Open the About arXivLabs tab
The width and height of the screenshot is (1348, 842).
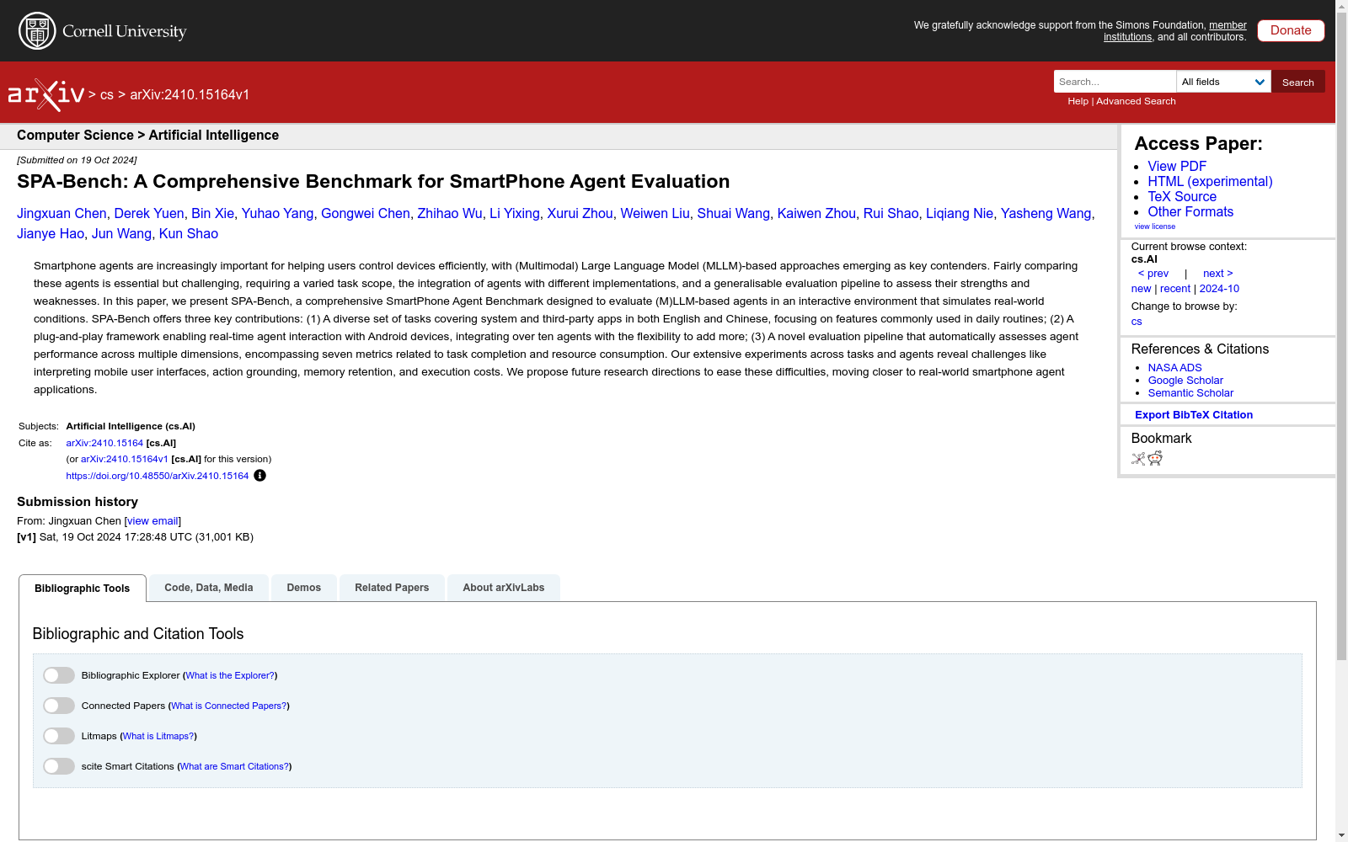[504, 588]
